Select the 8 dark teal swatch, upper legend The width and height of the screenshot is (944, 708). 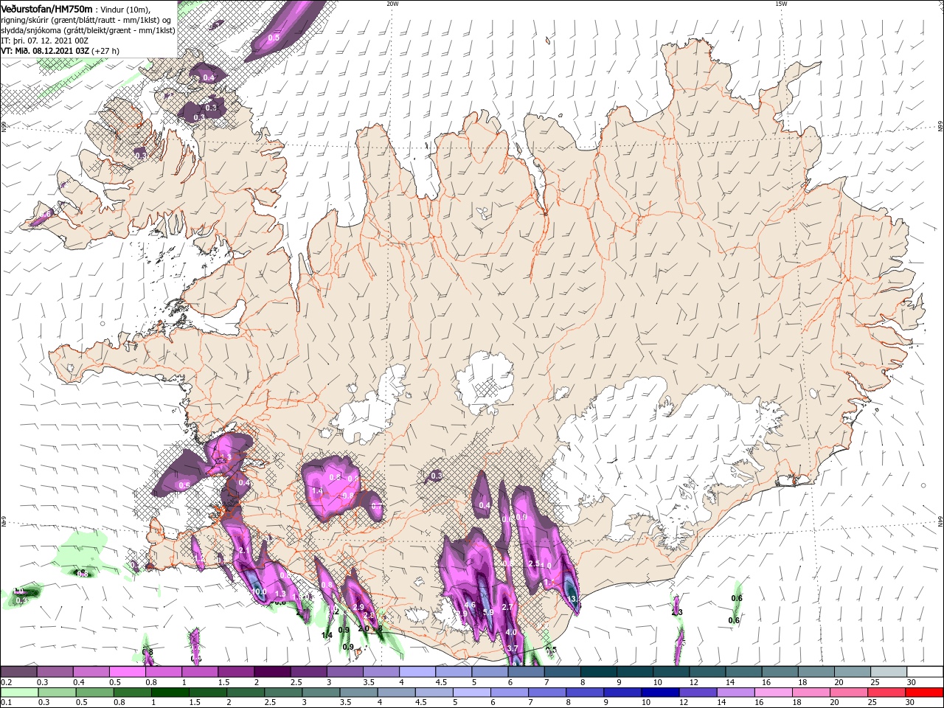(x=598, y=672)
